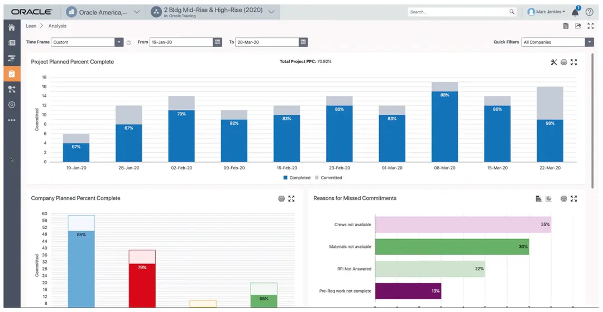This screenshot has height=312, width=603.
Task: Click the Crews not available 35% bar
Action: 463,225
